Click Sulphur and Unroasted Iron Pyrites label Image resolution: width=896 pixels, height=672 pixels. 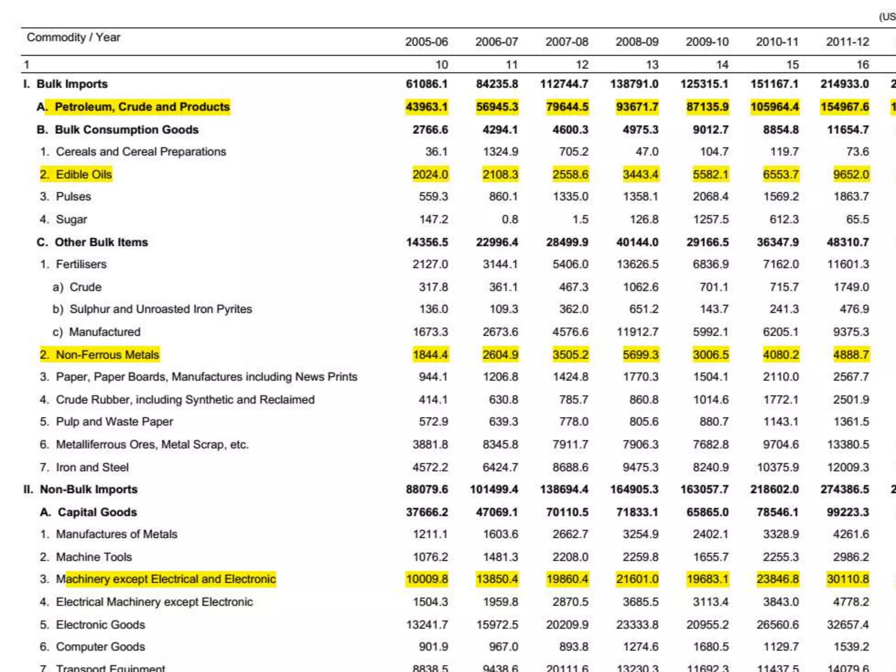pos(161,309)
